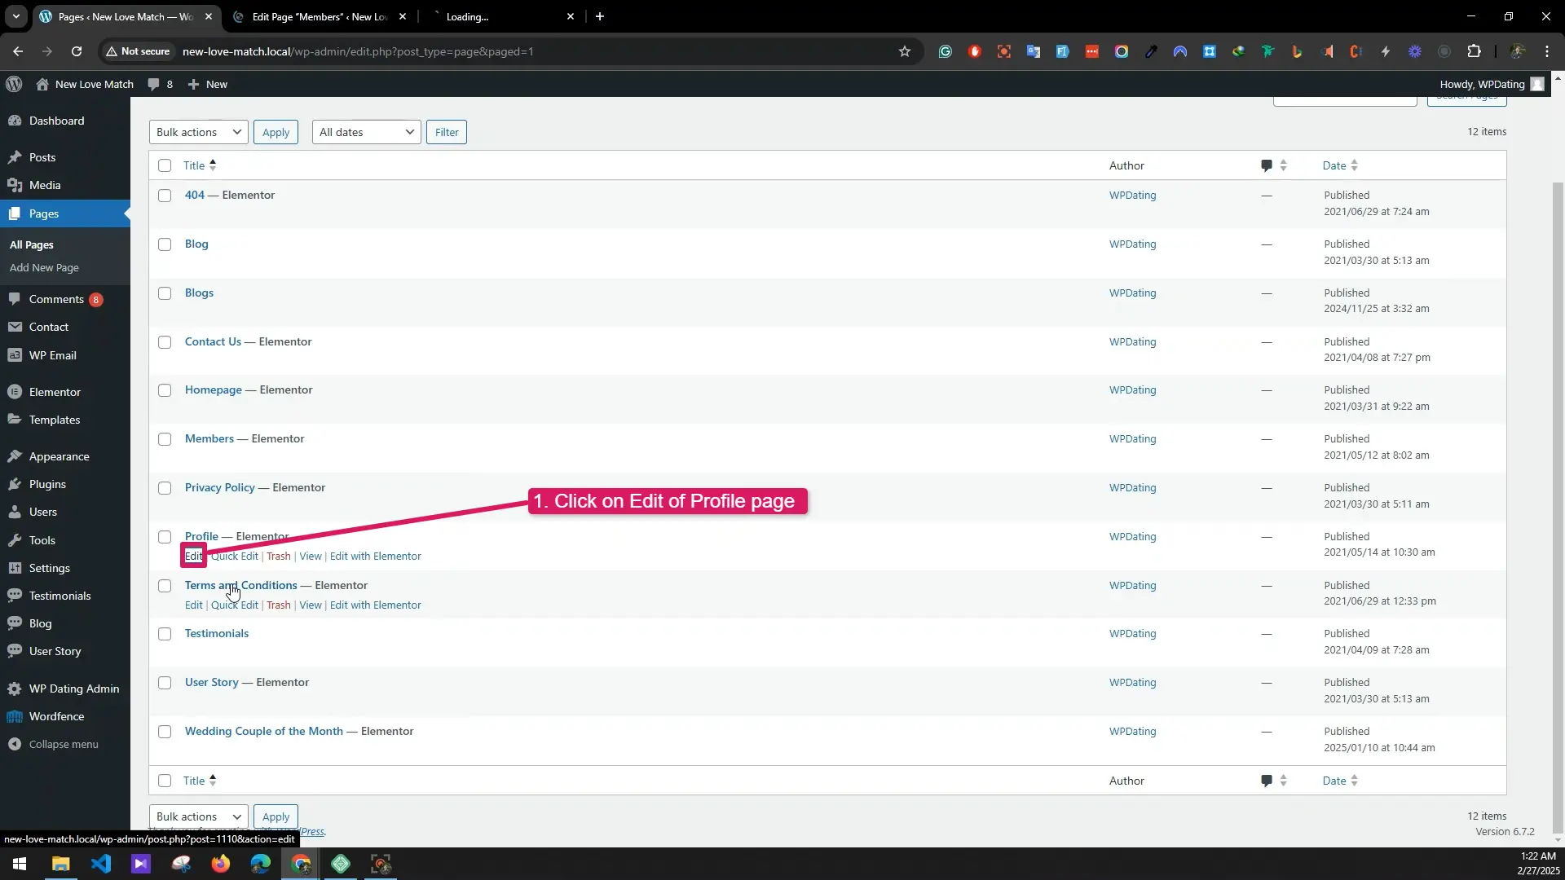Open WP Dating Admin in the sidebar

[74, 689]
